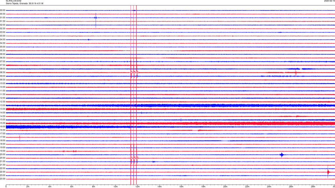
Task: Select the 22m axis tick label
Action: click(247, 187)
